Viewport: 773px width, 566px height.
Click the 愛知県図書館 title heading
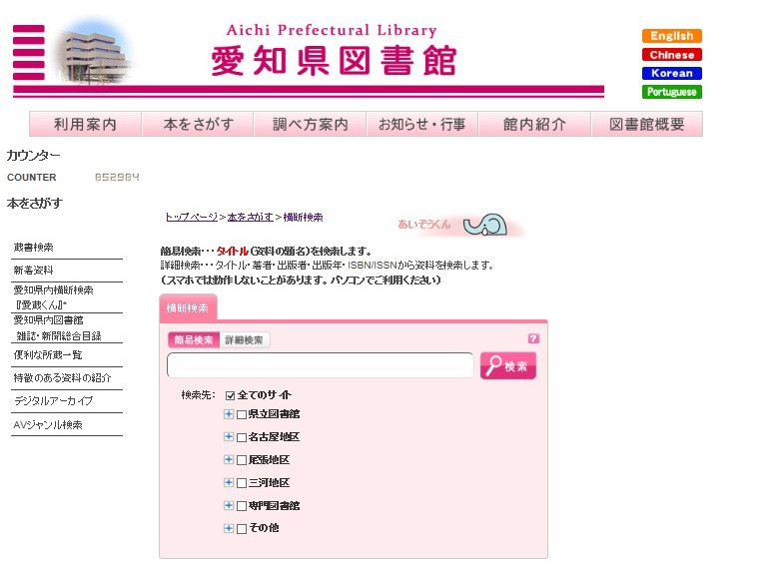click(x=334, y=60)
